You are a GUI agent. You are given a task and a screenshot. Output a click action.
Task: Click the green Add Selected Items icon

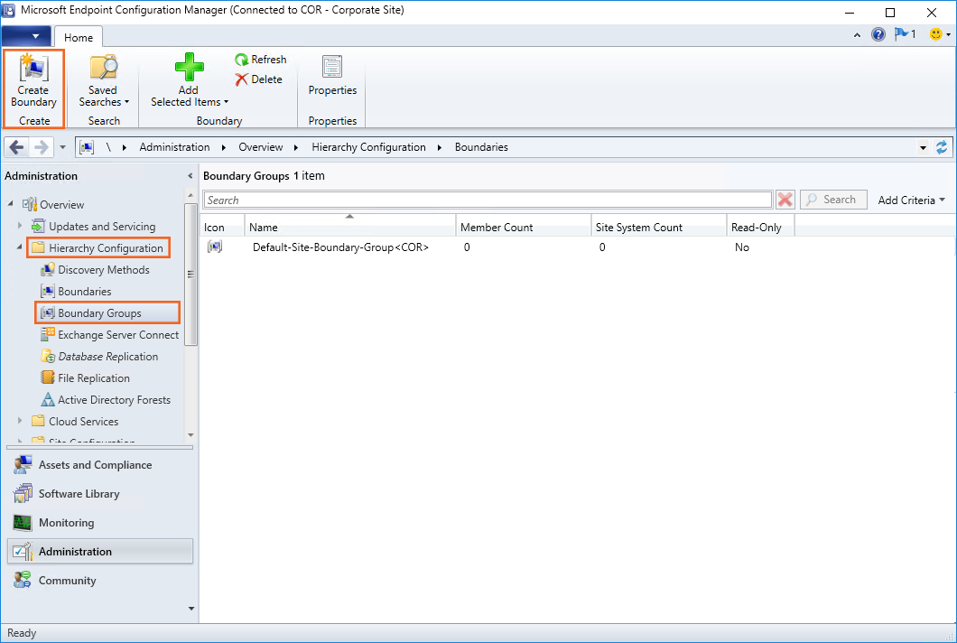[x=189, y=69]
